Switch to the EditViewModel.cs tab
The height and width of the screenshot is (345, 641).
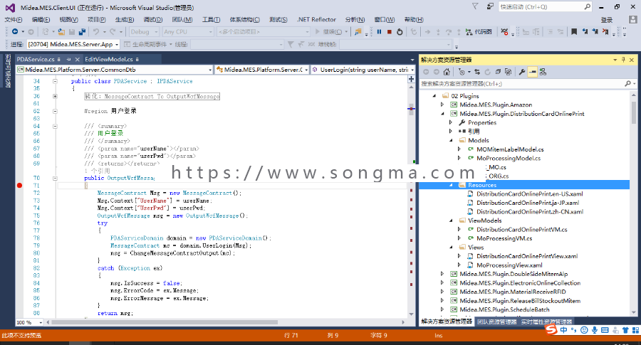click(109, 60)
